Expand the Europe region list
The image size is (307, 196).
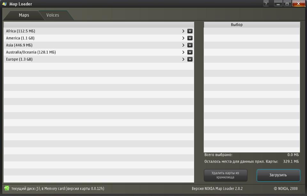pyautogui.click(x=183, y=59)
